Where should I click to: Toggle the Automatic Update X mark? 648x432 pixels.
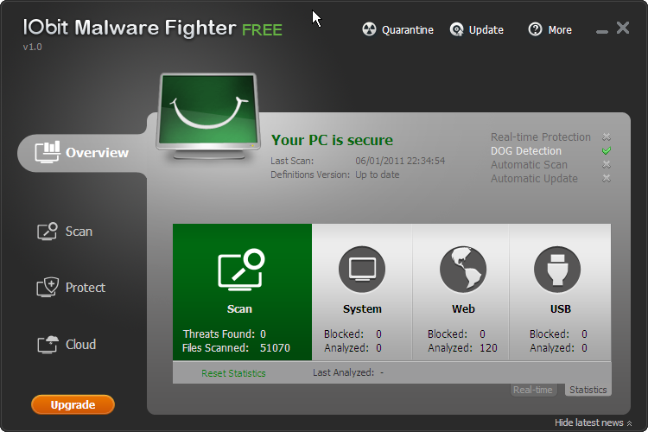[x=607, y=178]
